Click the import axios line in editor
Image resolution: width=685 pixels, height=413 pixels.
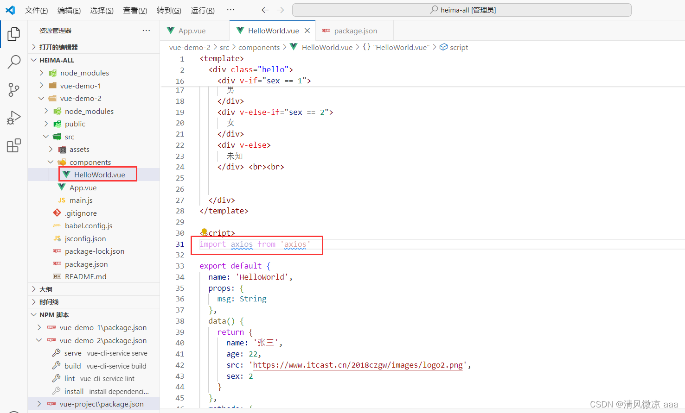(255, 244)
